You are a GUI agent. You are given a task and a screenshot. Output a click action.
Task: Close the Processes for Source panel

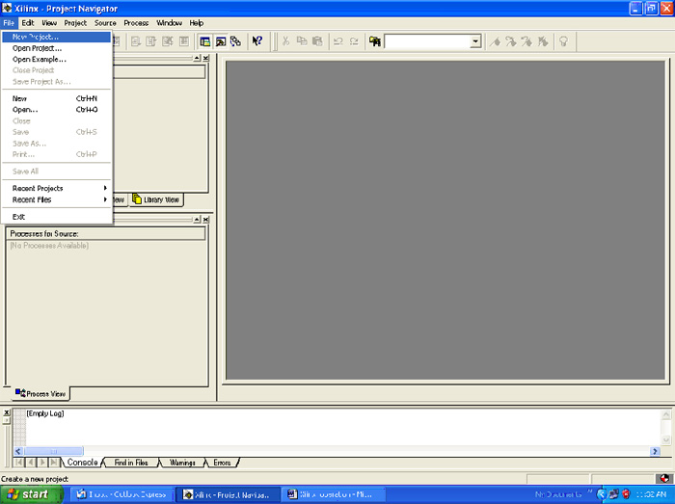pos(205,220)
